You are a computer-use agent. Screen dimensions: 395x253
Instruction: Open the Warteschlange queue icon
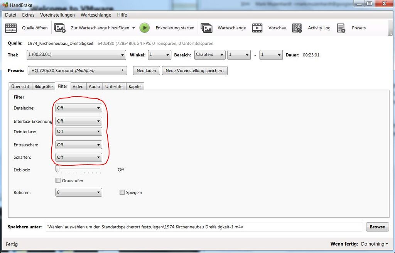click(207, 28)
